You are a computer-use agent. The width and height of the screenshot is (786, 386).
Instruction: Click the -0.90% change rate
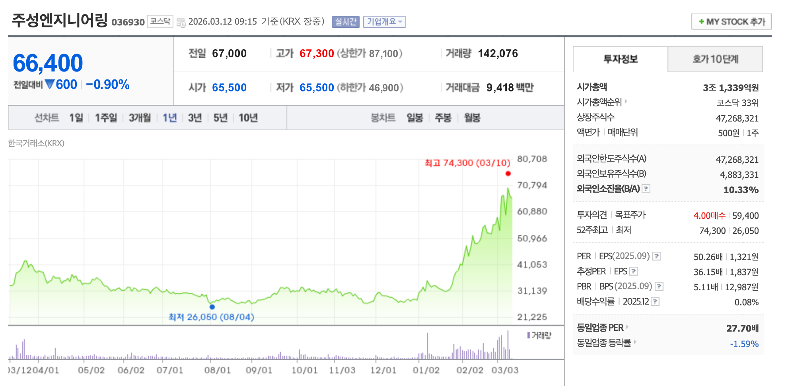coord(107,85)
